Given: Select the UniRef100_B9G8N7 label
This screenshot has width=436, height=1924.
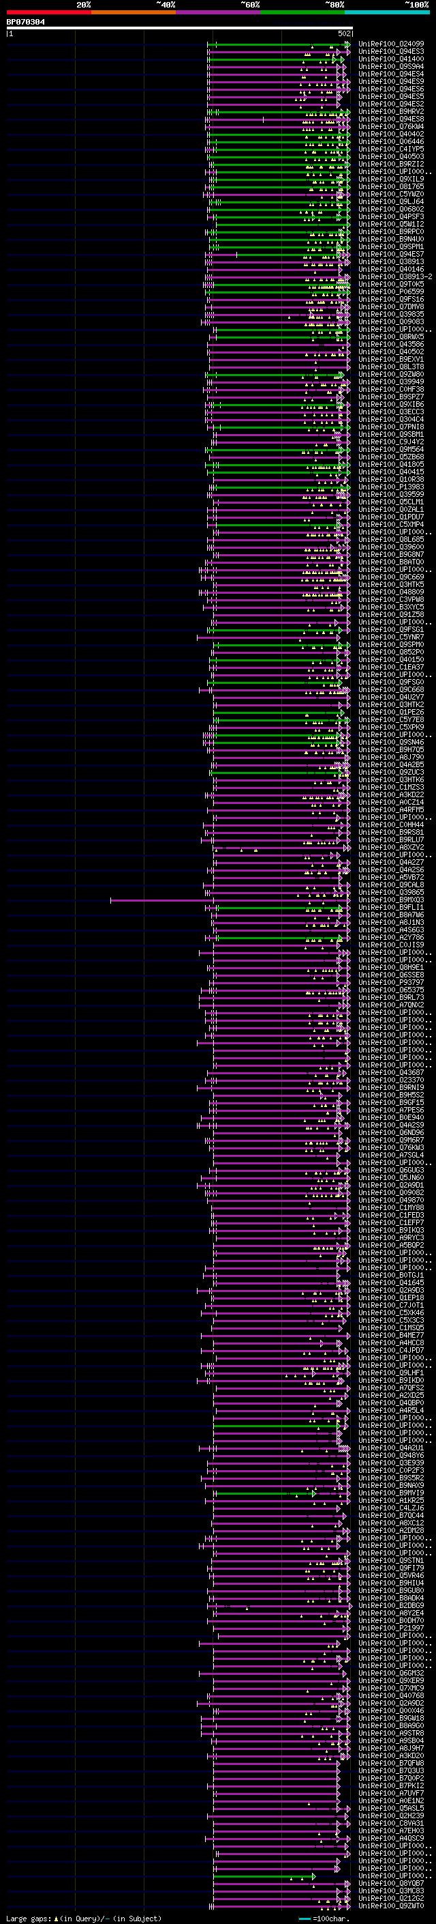Looking at the screenshot, I should (x=391, y=555).
